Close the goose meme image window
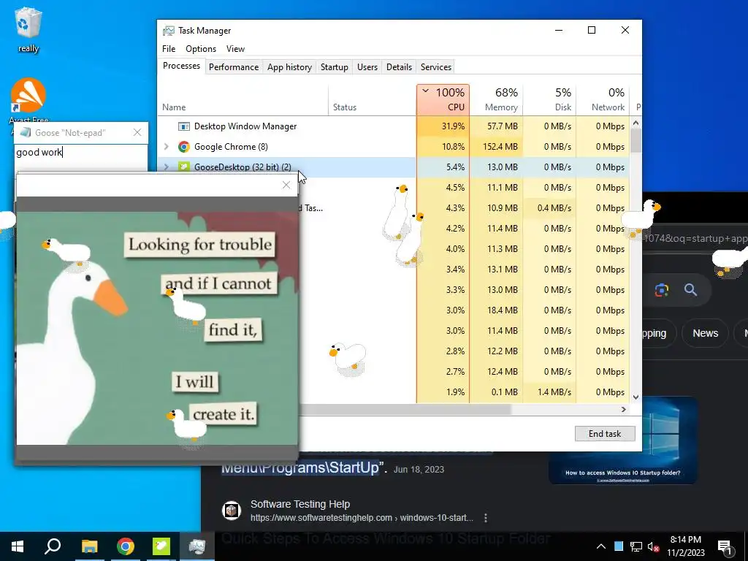748x561 pixels. point(286,185)
